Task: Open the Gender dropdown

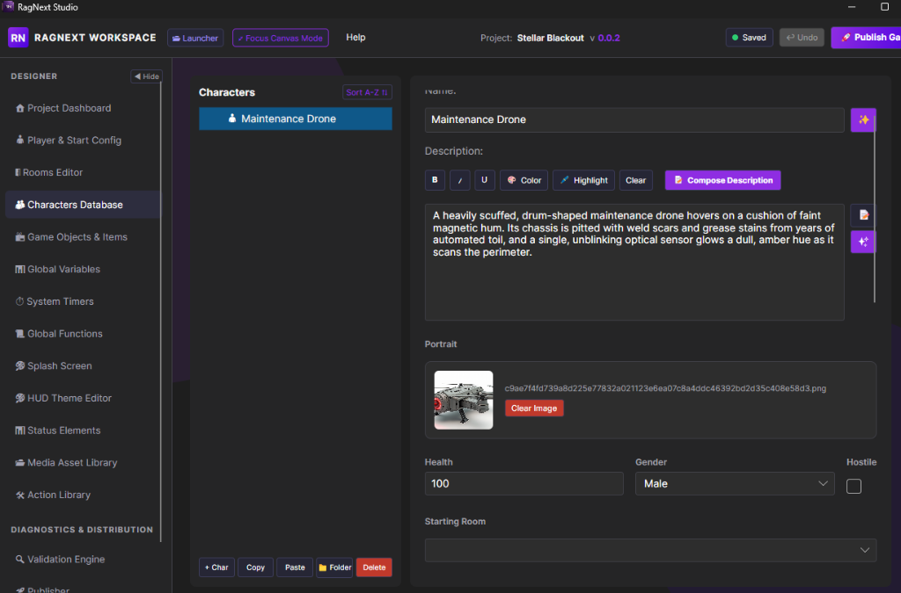Action: coord(735,483)
